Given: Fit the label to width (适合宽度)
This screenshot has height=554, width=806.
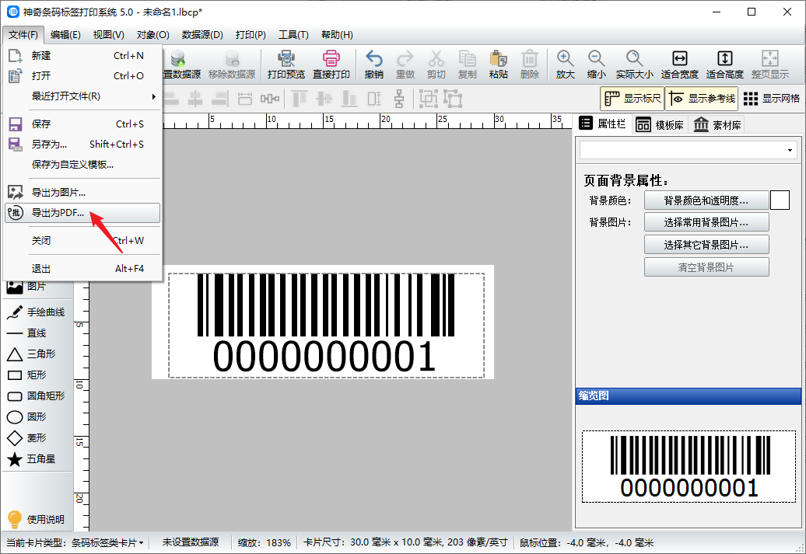Looking at the screenshot, I should pyautogui.click(x=679, y=64).
